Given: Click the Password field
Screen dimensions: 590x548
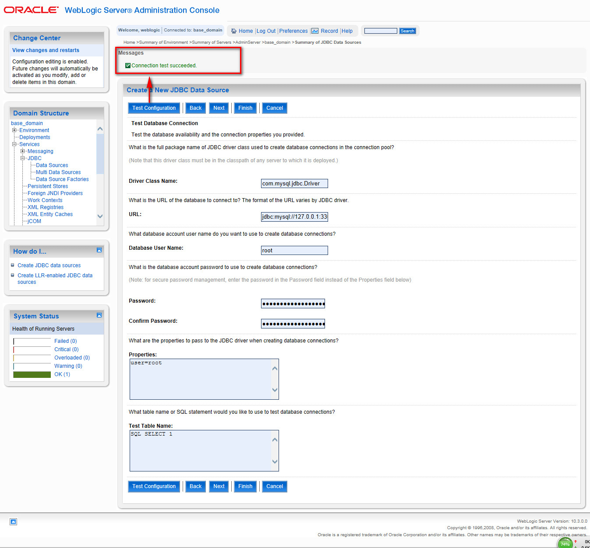Looking at the screenshot, I should pos(293,304).
